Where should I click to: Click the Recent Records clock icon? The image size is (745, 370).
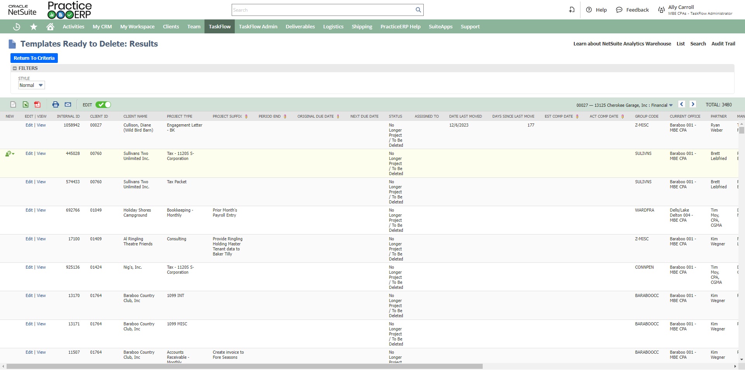[x=17, y=27]
